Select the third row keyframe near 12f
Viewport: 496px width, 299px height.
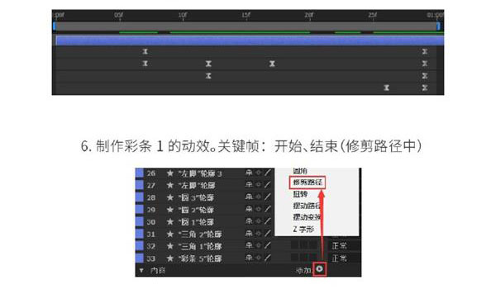point(208,76)
